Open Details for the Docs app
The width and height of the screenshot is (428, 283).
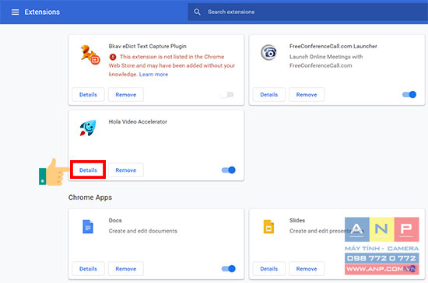[x=88, y=269]
